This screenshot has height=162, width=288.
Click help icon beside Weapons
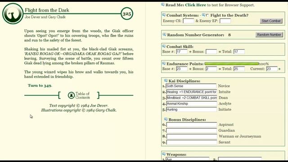click(x=164, y=154)
